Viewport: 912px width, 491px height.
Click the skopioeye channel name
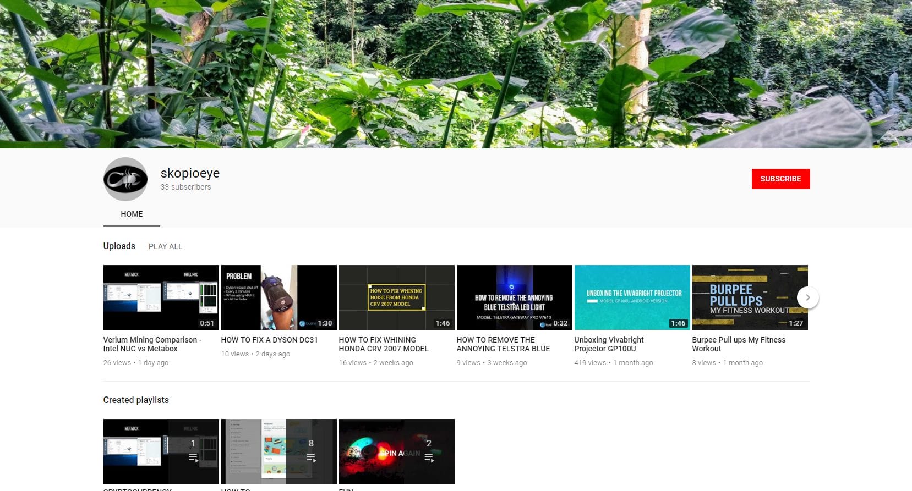190,173
